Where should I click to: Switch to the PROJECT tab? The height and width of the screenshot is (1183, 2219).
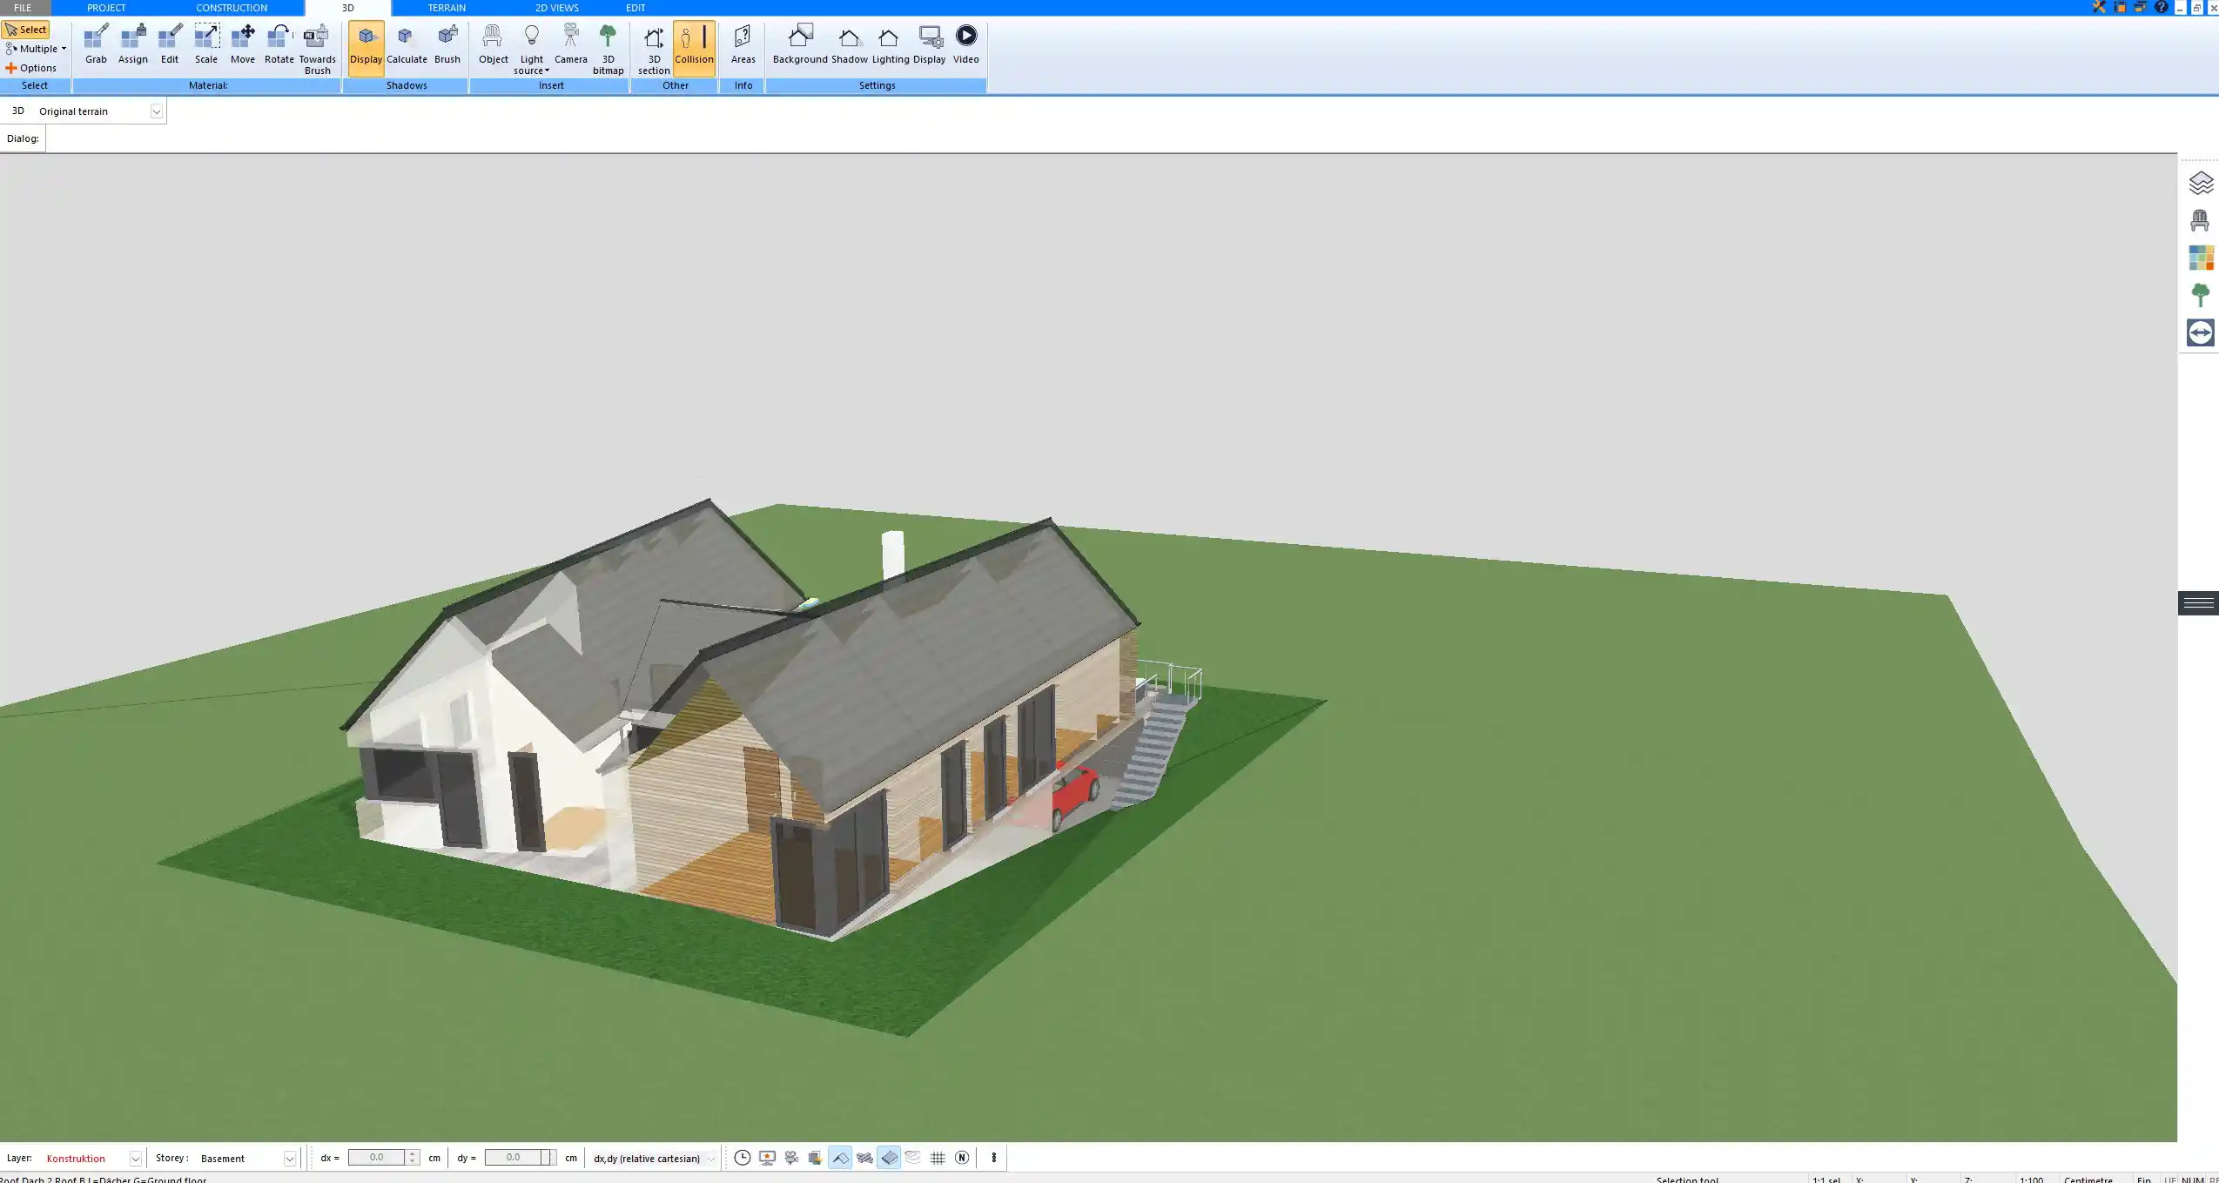coord(106,8)
